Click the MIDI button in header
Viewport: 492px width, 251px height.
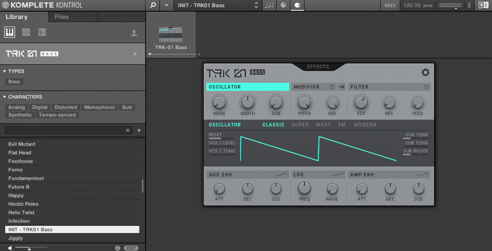[x=390, y=5]
